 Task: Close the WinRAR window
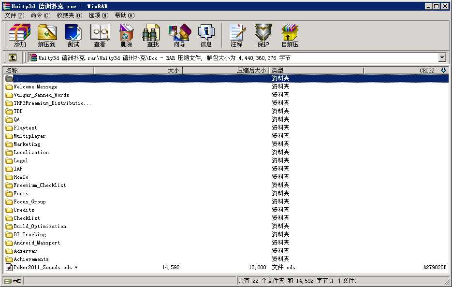(x=445, y=6)
